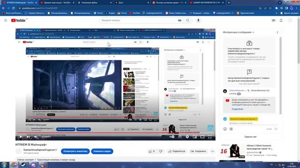The height and width of the screenshot is (168, 300).
Task: Open Hitman 2 Silent Assassin video title
Action: pos(259,147)
